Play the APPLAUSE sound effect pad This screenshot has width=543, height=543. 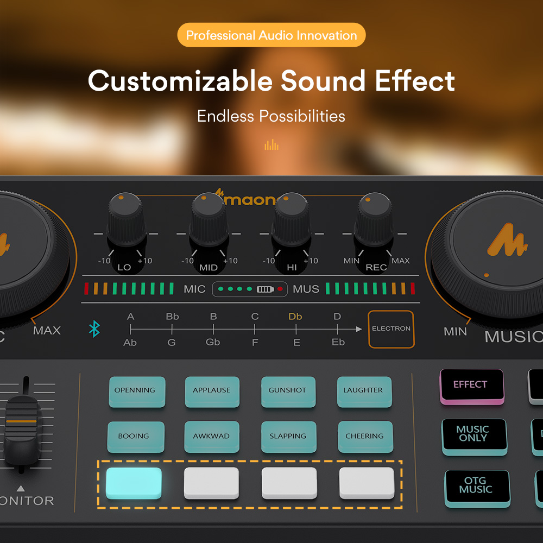pyautogui.click(x=212, y=392)
